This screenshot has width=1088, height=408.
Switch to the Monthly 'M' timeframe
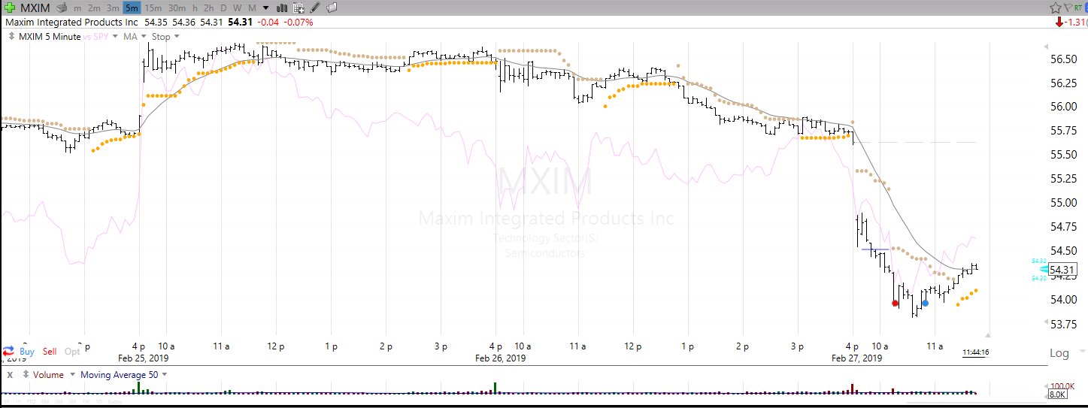pyautogui.click(x=252, y=8)
